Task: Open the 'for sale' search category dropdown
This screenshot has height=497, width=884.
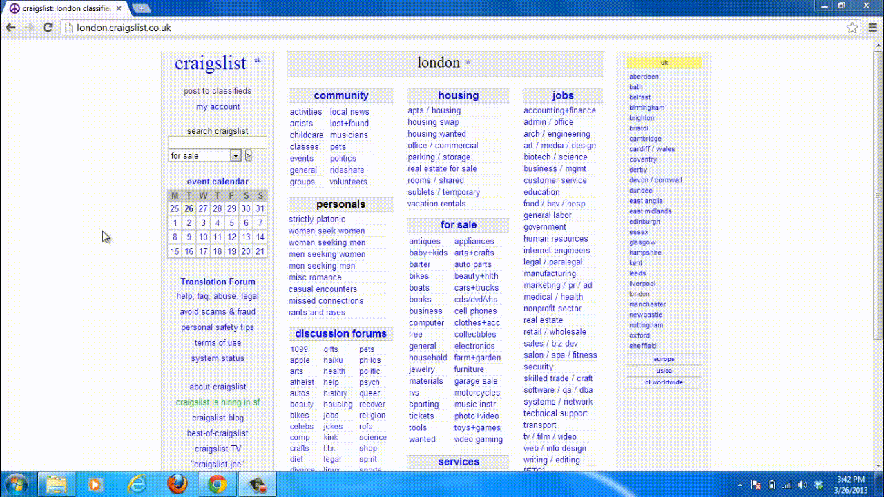Action: coord(204,156)
